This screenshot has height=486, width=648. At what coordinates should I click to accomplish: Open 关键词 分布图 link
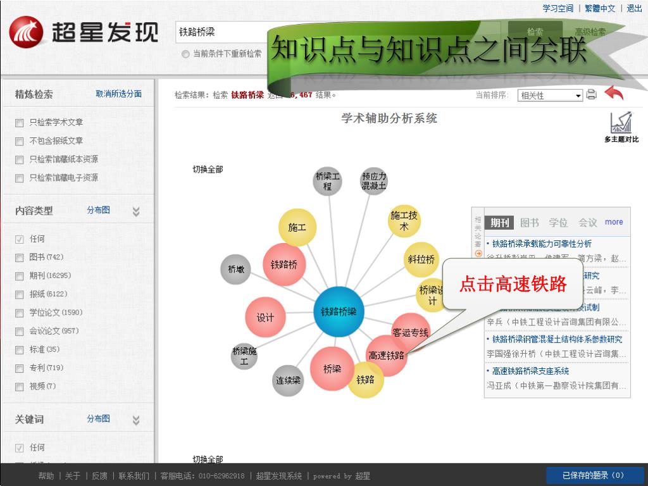[98, 419]
